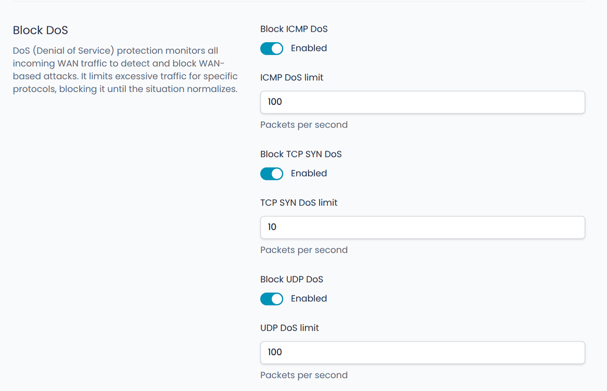Click Packets per second under the TCP SYN limit
The height and width of the screenshot is (391, 607).
[x=304, y=250]
